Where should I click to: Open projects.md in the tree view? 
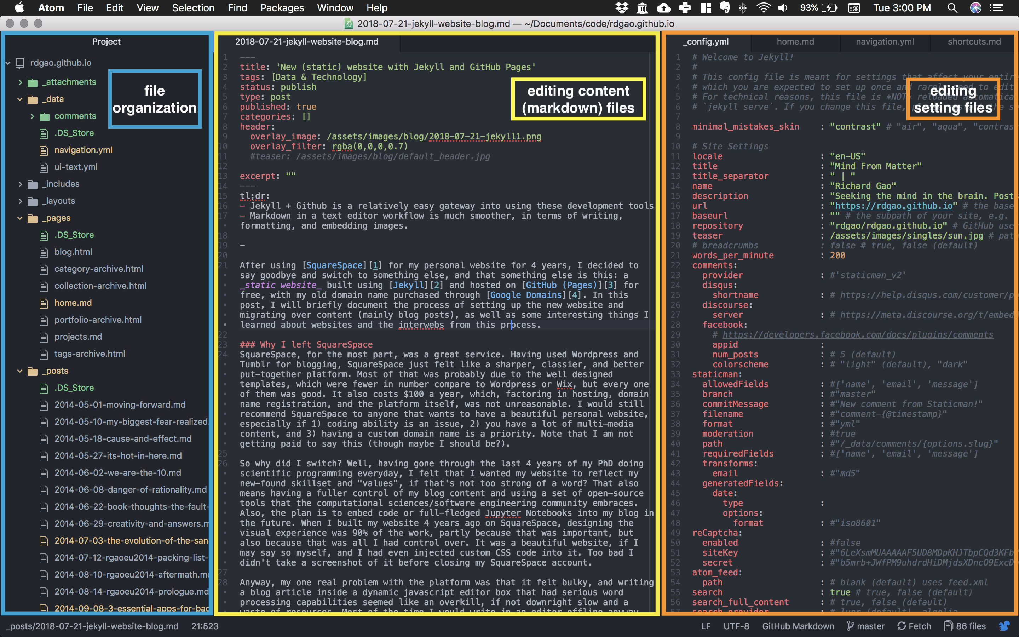(x=78, y=337)
